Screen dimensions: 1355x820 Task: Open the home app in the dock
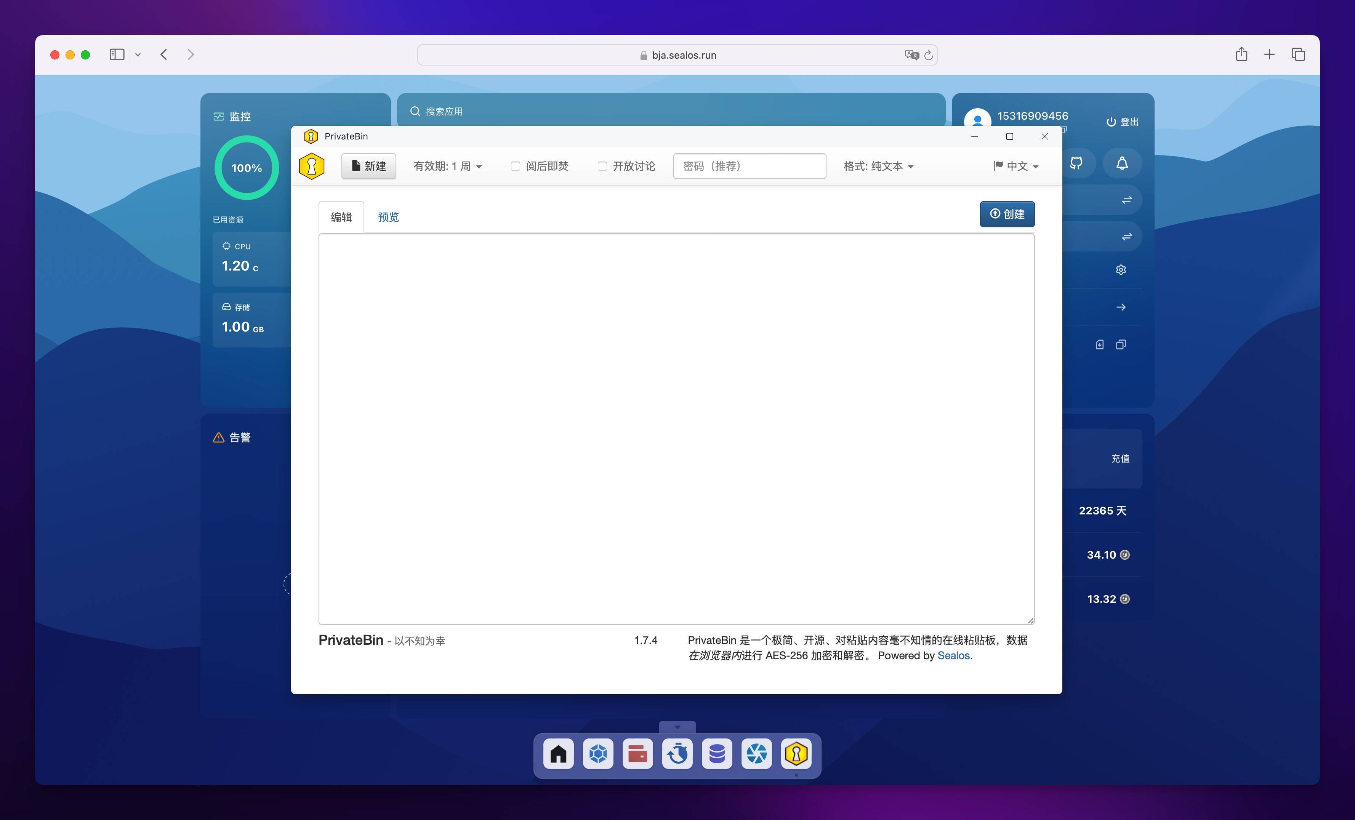[558, 753]
